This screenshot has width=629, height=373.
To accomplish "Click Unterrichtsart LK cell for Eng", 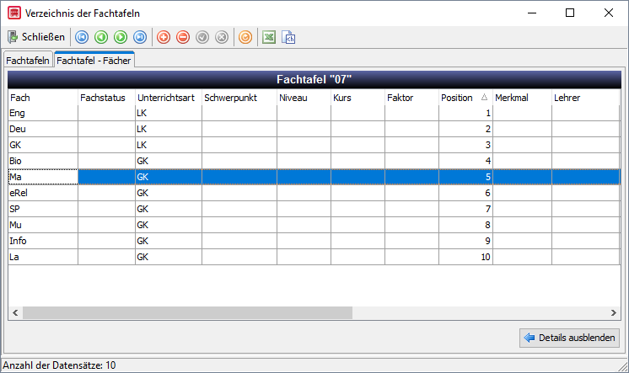I will [x=169, y=113].
